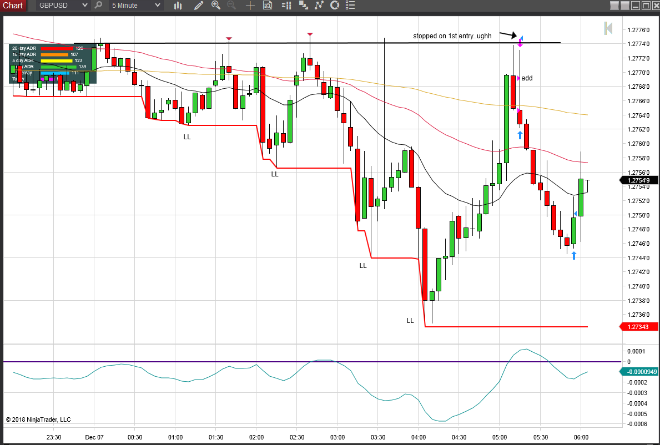This screenshot has width=660, height=445.
Task: Click the instrument search magnifier icon
Action: [98, 6]
